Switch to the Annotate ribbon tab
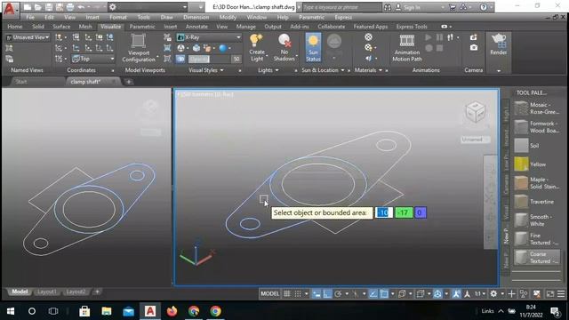The image size is (569, 320). pos(196,27)
